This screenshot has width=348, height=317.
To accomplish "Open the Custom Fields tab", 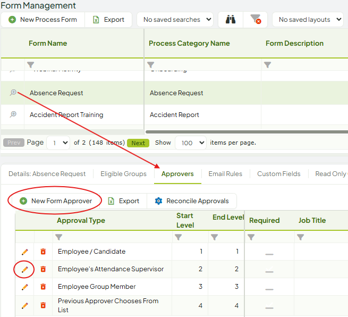I will click(279, 174).
